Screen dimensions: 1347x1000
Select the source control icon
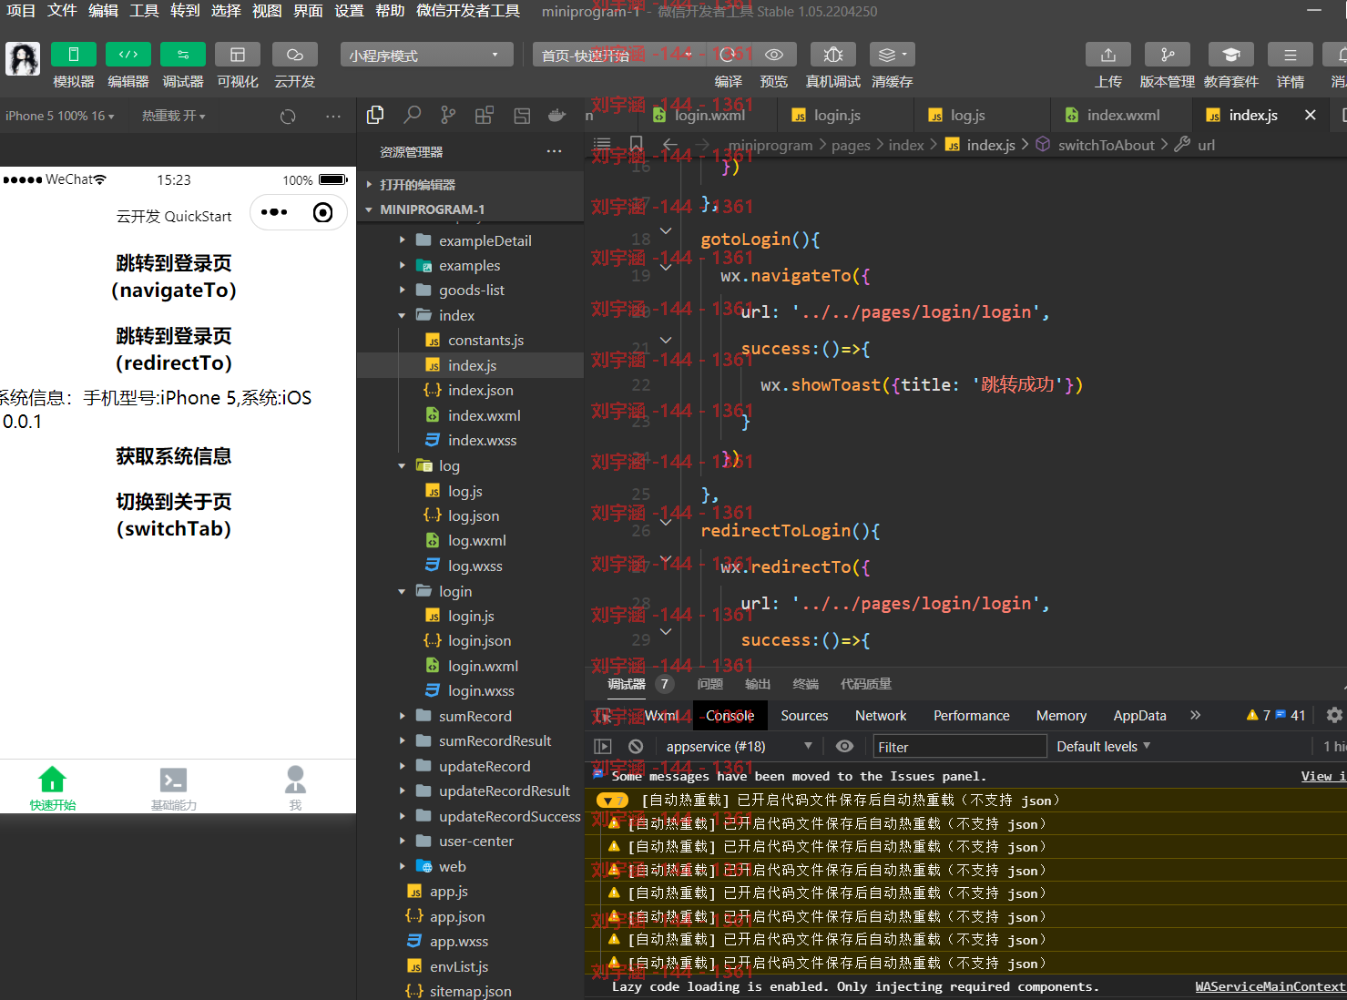(x=448, y=115)
